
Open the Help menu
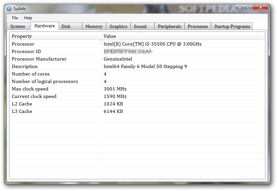click(28, 18)
